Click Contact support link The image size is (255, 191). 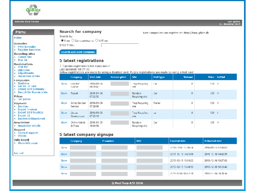[28, 133]
